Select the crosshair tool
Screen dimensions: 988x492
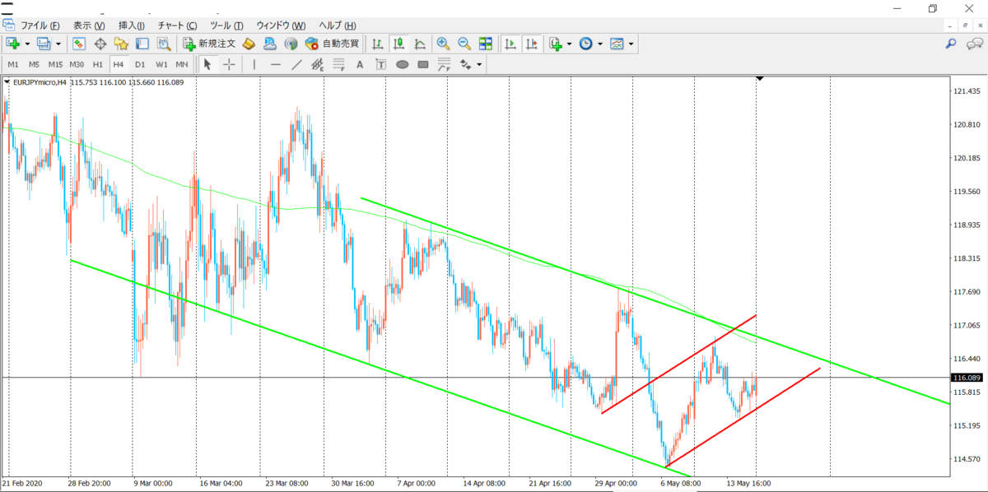pos(229,64)
